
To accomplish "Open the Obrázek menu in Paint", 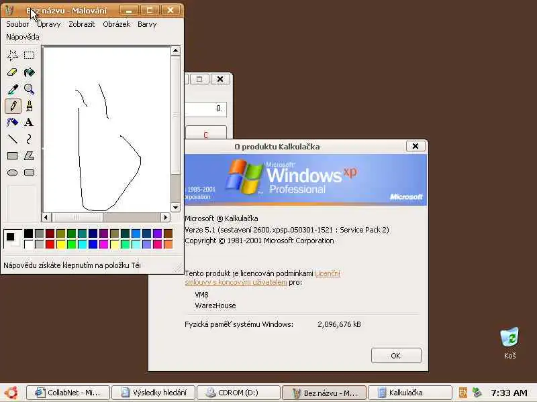I will click(x=116, y=24).
